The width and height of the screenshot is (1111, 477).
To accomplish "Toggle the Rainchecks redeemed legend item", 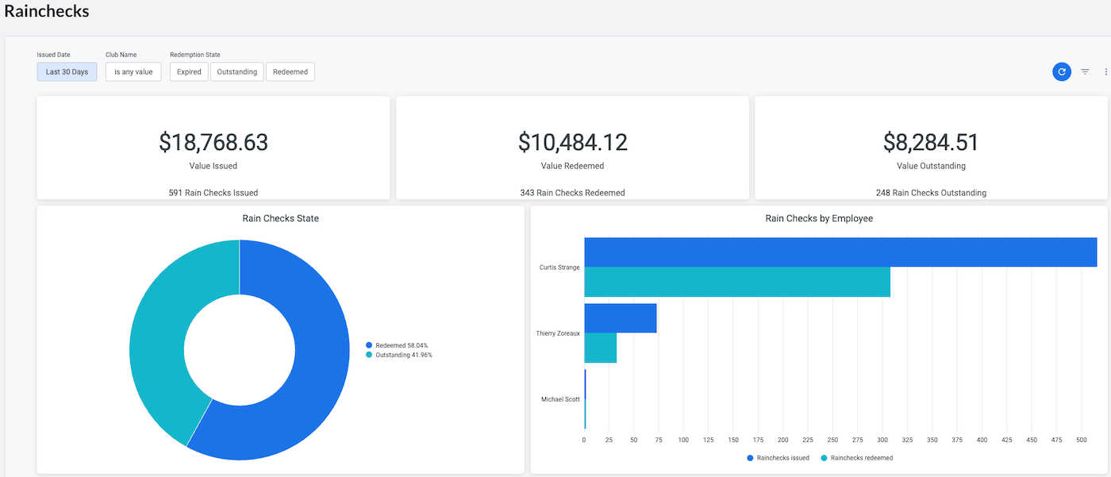I will pyautogui.click(x=855, y=458).
